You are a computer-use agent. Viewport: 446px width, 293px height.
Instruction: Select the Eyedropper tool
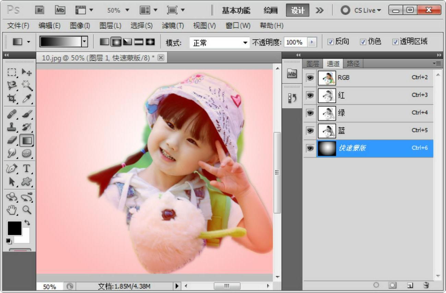pos(27,98)
